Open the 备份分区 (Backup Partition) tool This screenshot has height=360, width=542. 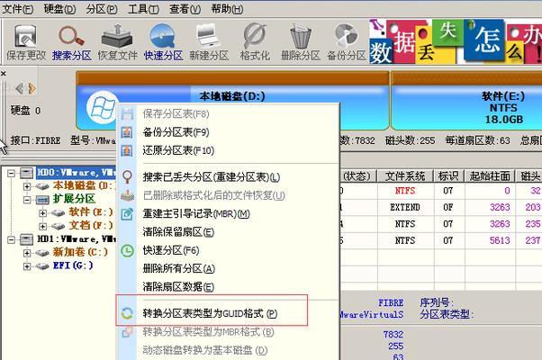[x=346, y=40]
